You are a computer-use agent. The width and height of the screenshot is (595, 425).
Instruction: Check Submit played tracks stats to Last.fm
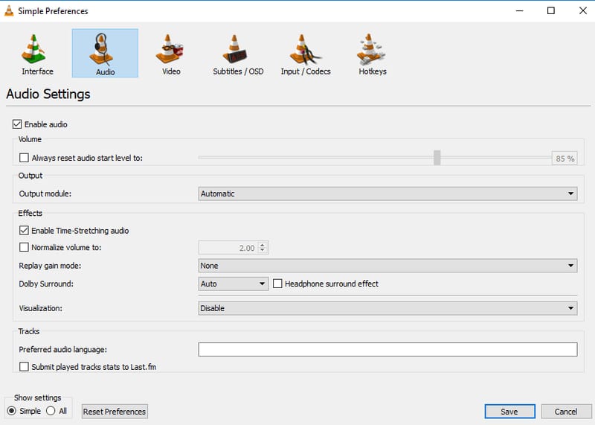(x=24, y=367)
